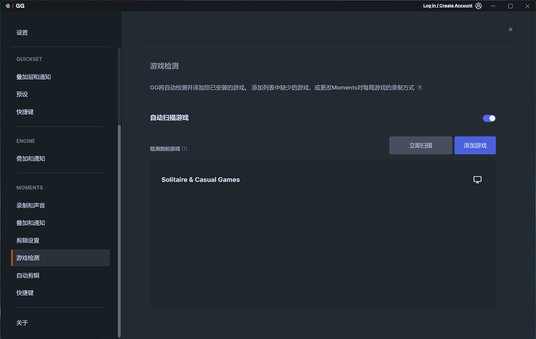Select 录制和声音 in the Moments section
The height and width of the screenshot is (339, 536).
30,206
